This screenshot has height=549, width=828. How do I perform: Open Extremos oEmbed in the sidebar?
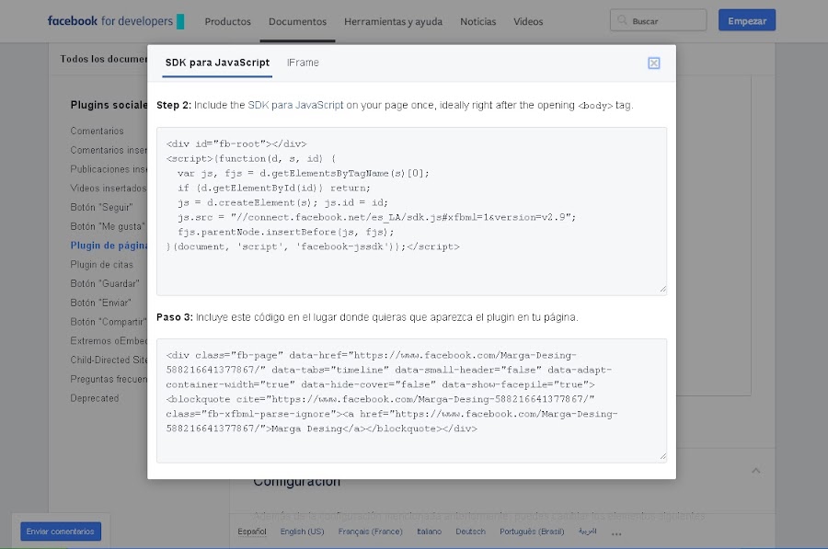click(x=109, y=341)
